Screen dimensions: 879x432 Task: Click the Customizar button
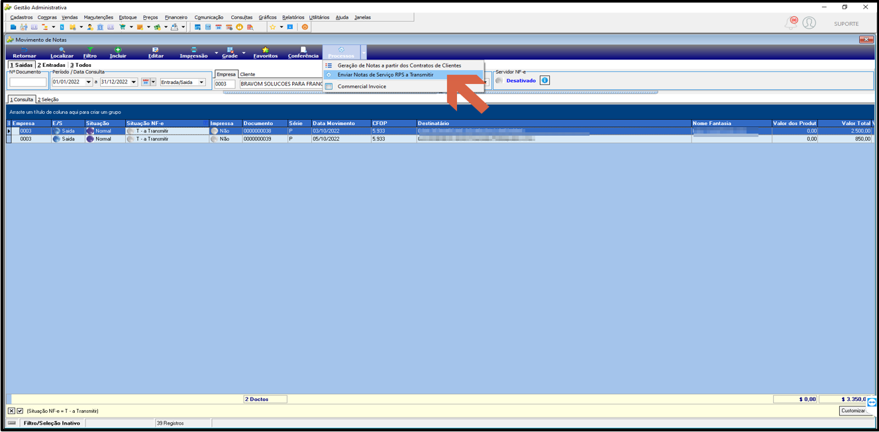[x=853, y=411]
